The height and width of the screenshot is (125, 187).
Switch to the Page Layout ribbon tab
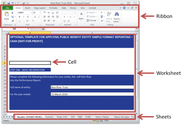click(x=40, y=8)
